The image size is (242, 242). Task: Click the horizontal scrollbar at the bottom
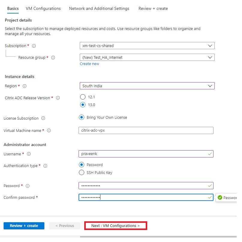click(x=158, y=237)
